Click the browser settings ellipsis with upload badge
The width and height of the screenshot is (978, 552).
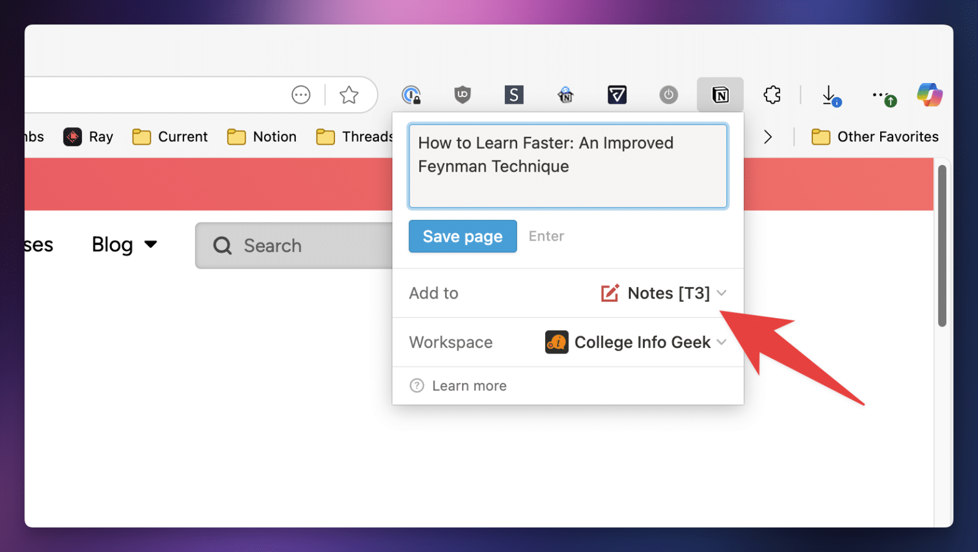(x=882, y=95)
